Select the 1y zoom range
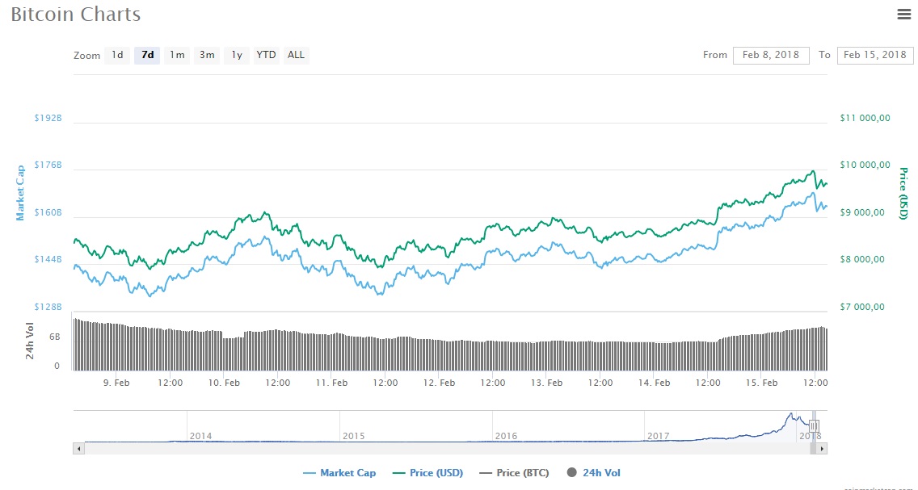This screenshot has width=918, height=490. point(236,55)
